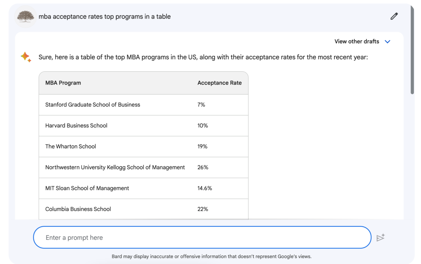Image resolution: width=421 pixels, height=264 pixels.
Task: Click the submit arrow icon in the input bar
Action: click(381, 237)
